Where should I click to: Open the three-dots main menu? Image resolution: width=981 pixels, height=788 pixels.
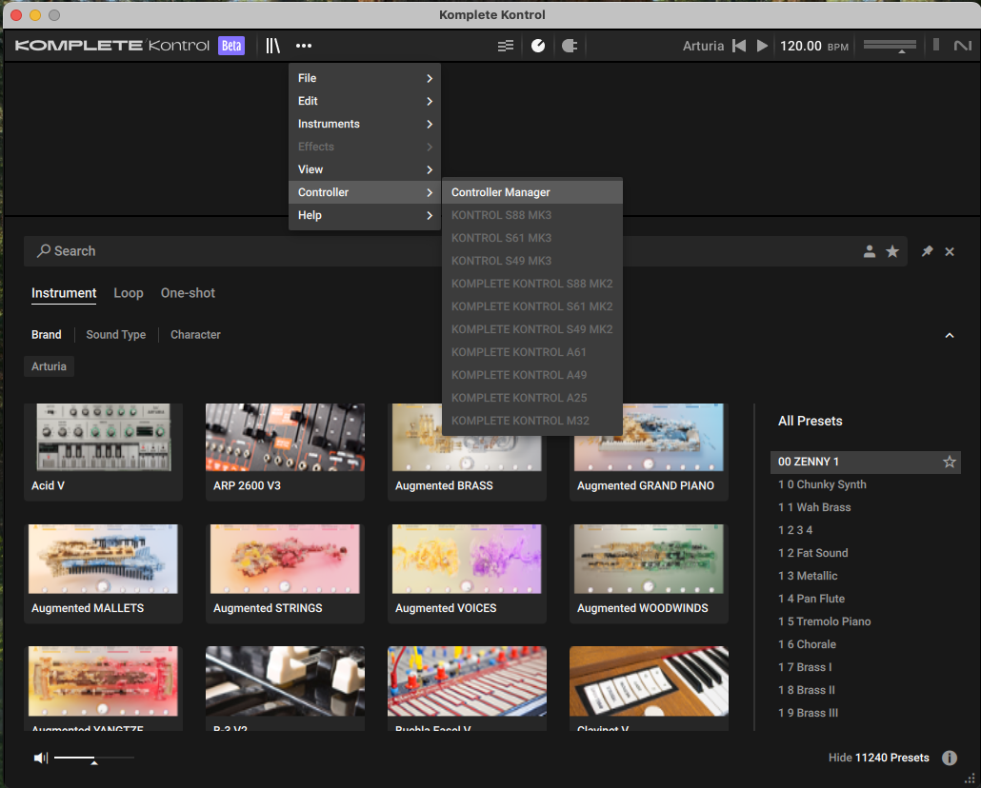[304, 46]
